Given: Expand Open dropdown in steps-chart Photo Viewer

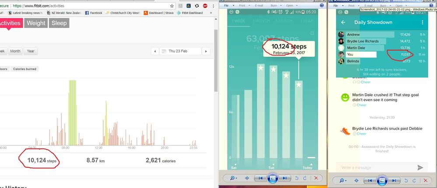Looking at the screenshot, I should click(291, 6).
